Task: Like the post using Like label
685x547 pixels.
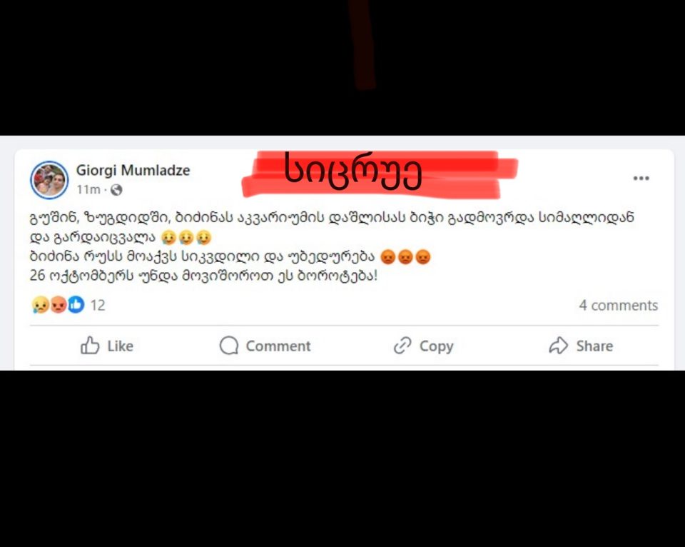Action: coord(120,346)
